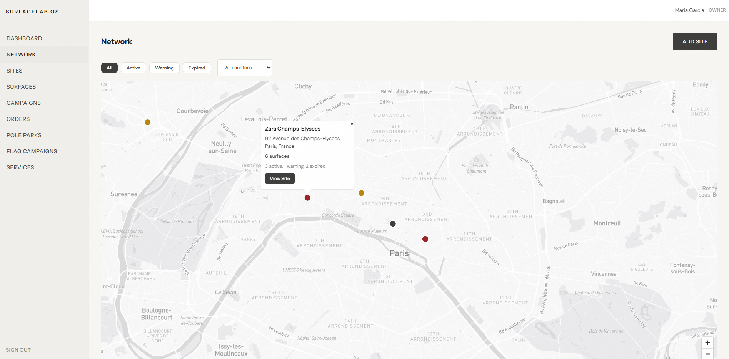Image resolution: width=729 pixels, height=359 pixels.
Task: Close the Zara Champs-Elysees popup
Action: (x=352, y=124)
